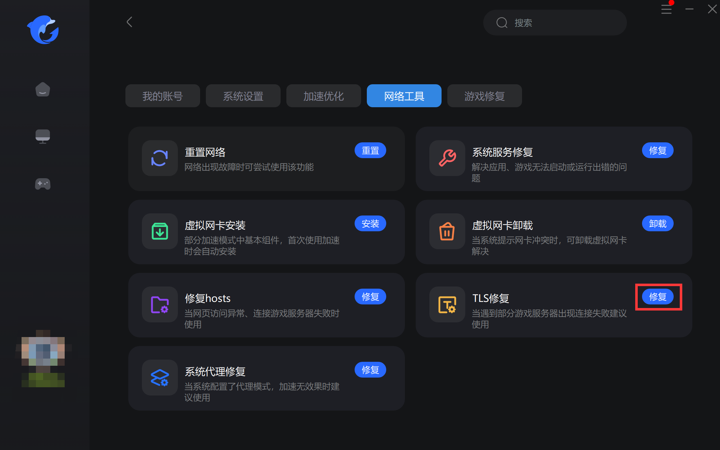Viewport: 720px width, 450px height.
Task: Click the virtual NIC install download icon
Action: tap(160, 231)
